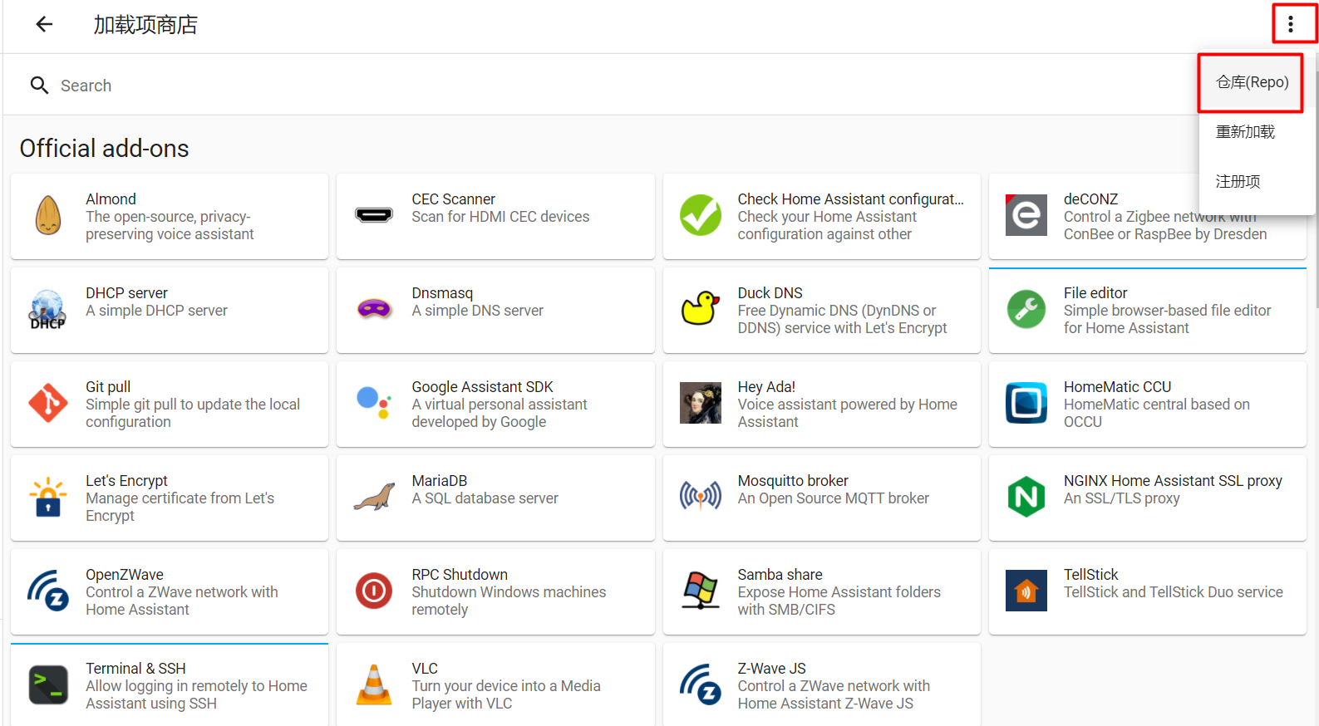Click the Samba share Windows flag icon
This screenshot has width=1319, height=726.
coord(701,591)
